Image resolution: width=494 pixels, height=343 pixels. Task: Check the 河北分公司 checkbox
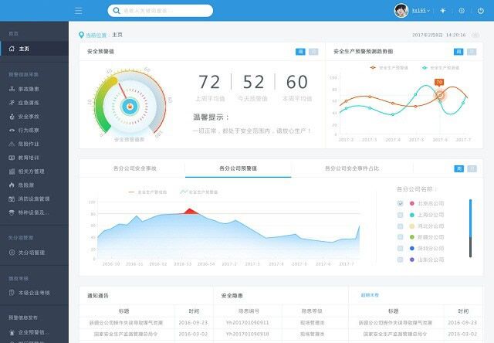(x=400, y=226)
